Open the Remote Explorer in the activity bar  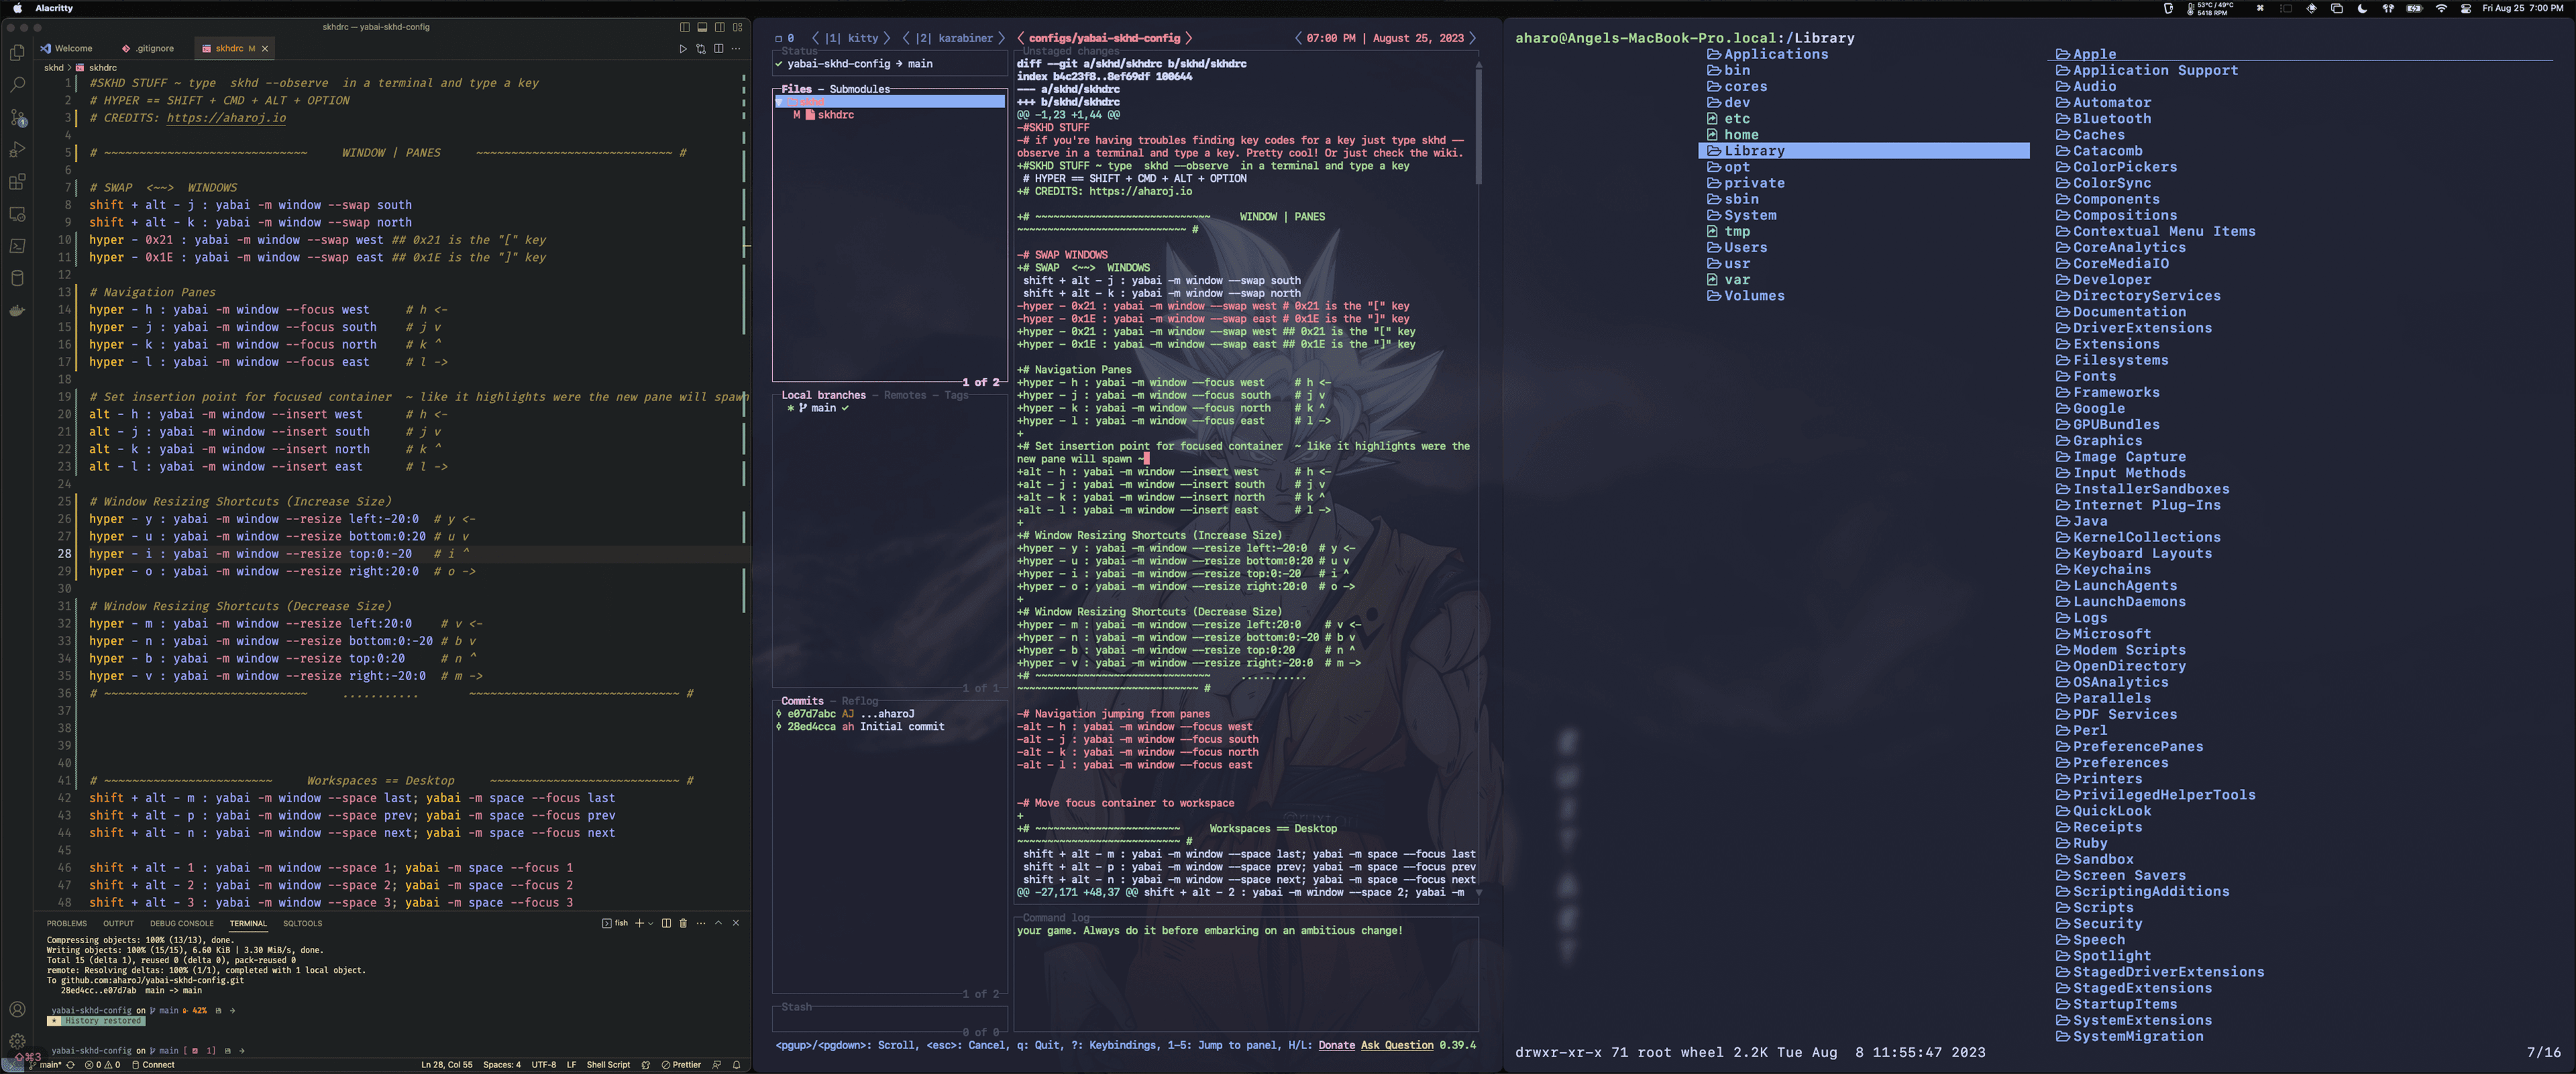point(17,213)
